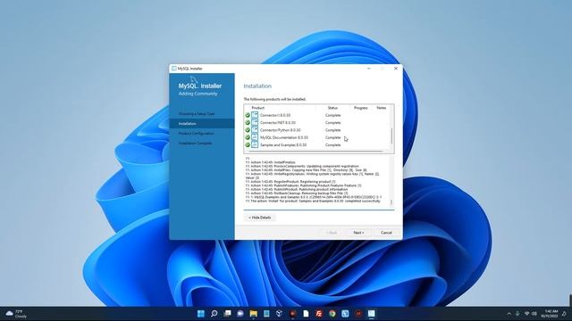The height and width of the screenshot is (321, 572).
Task: Select the Connector/NET 8.0.30 row text
Action: 278,123
